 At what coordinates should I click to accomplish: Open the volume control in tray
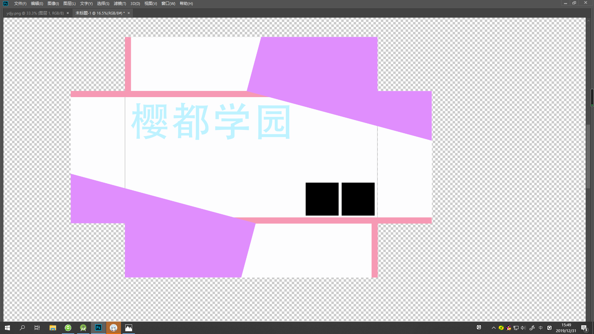pyautogui.click(x=523, y=328)
